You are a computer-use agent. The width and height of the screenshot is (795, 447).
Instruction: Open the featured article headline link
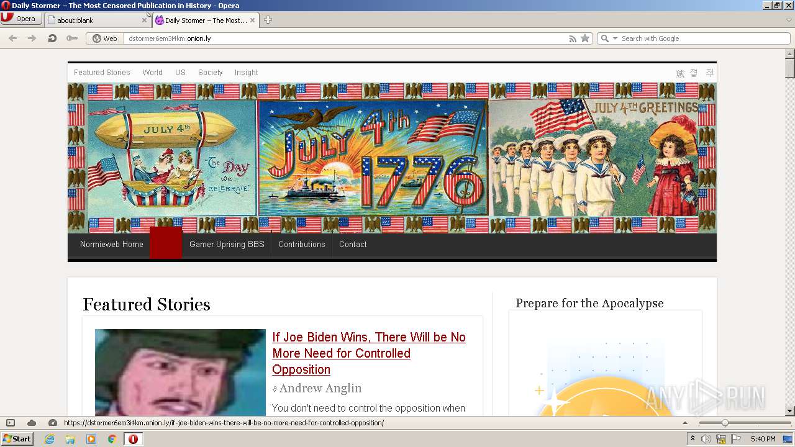[369, 353]
